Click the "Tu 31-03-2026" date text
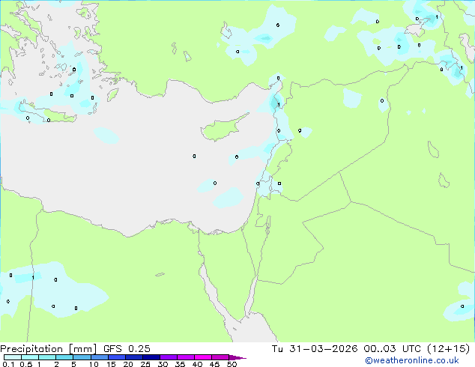This screenshot has width=475, height=367. coord(315,349)
